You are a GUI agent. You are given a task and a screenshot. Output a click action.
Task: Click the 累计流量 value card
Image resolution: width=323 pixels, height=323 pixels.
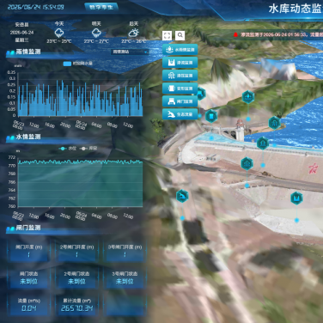click(76, 305)
